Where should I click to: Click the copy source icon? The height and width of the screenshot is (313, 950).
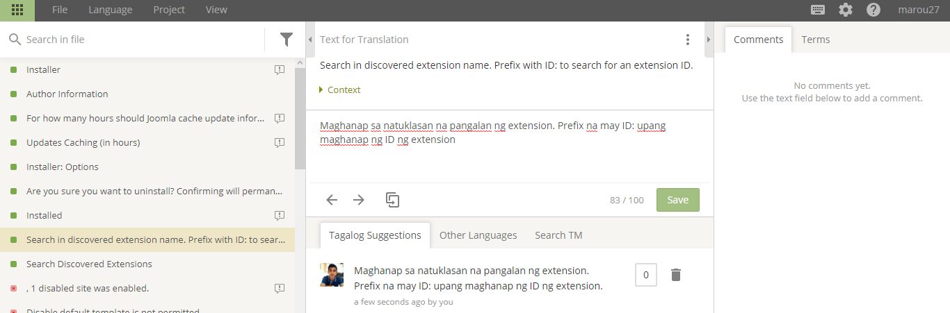(x=393, y=200)
